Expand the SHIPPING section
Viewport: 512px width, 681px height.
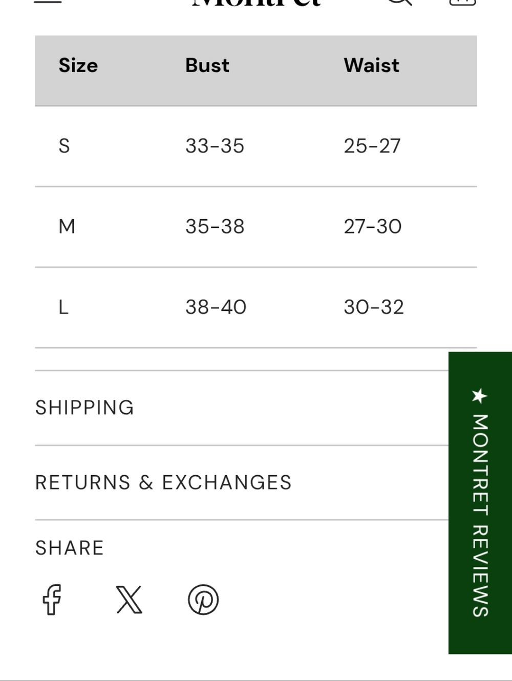point(242,408)
